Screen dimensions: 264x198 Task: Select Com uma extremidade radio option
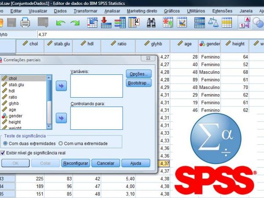(x=61, y=143)
